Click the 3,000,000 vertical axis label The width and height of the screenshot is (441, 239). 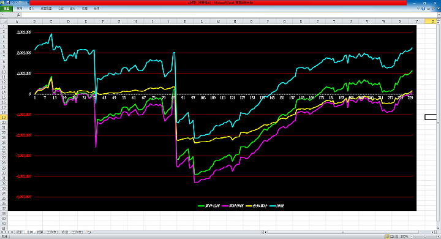point(24,32)
